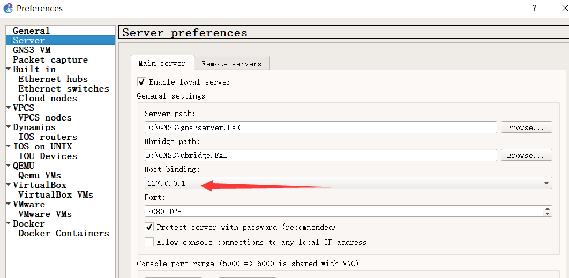The image size is (569, 278).
Task: Open Qemu VMs settings
Action: pos(40,175)
